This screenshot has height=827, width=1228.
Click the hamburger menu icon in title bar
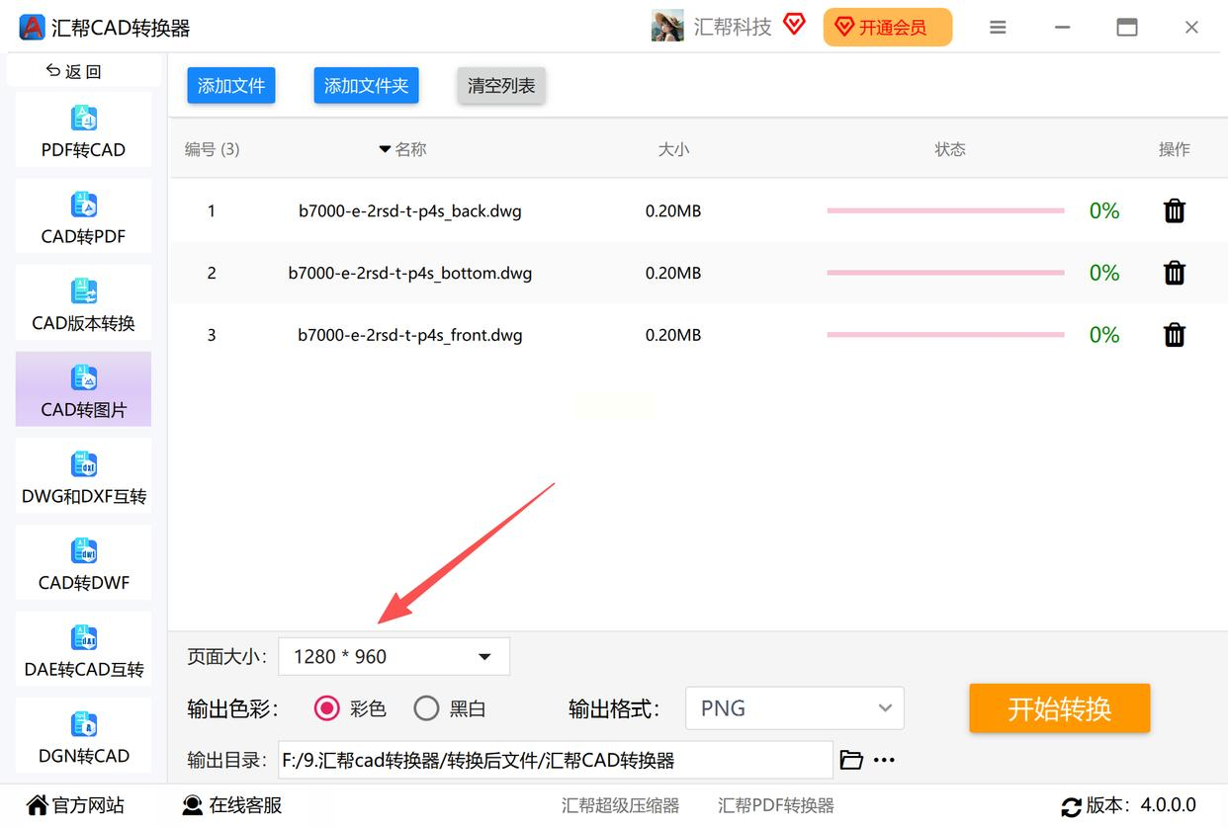point(998,28)
